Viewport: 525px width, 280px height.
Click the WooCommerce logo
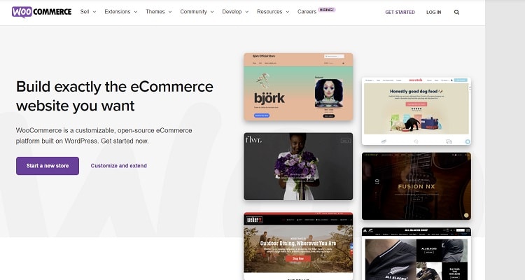point(41,12)
